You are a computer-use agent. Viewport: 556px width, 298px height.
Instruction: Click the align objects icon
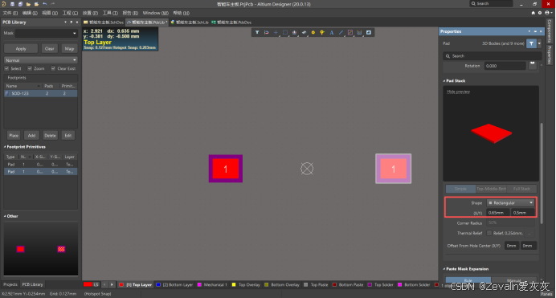294,32
